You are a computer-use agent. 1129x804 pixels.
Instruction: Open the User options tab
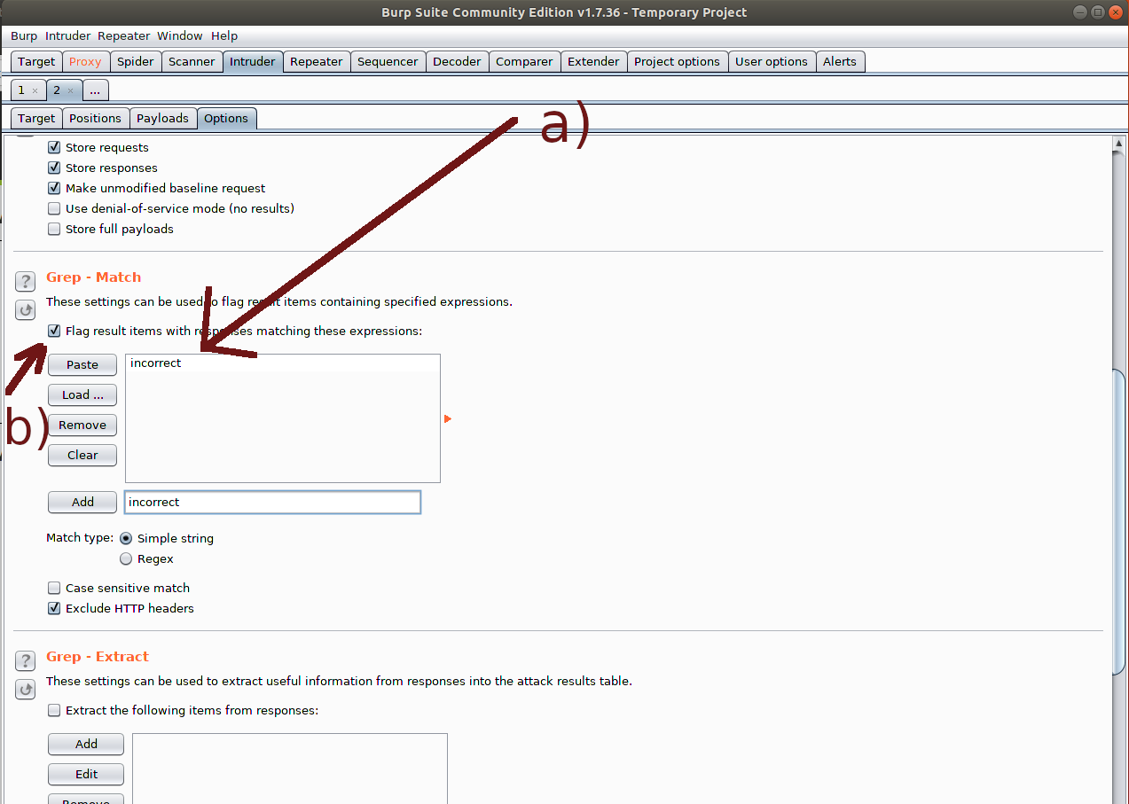(x=772, y=61)
